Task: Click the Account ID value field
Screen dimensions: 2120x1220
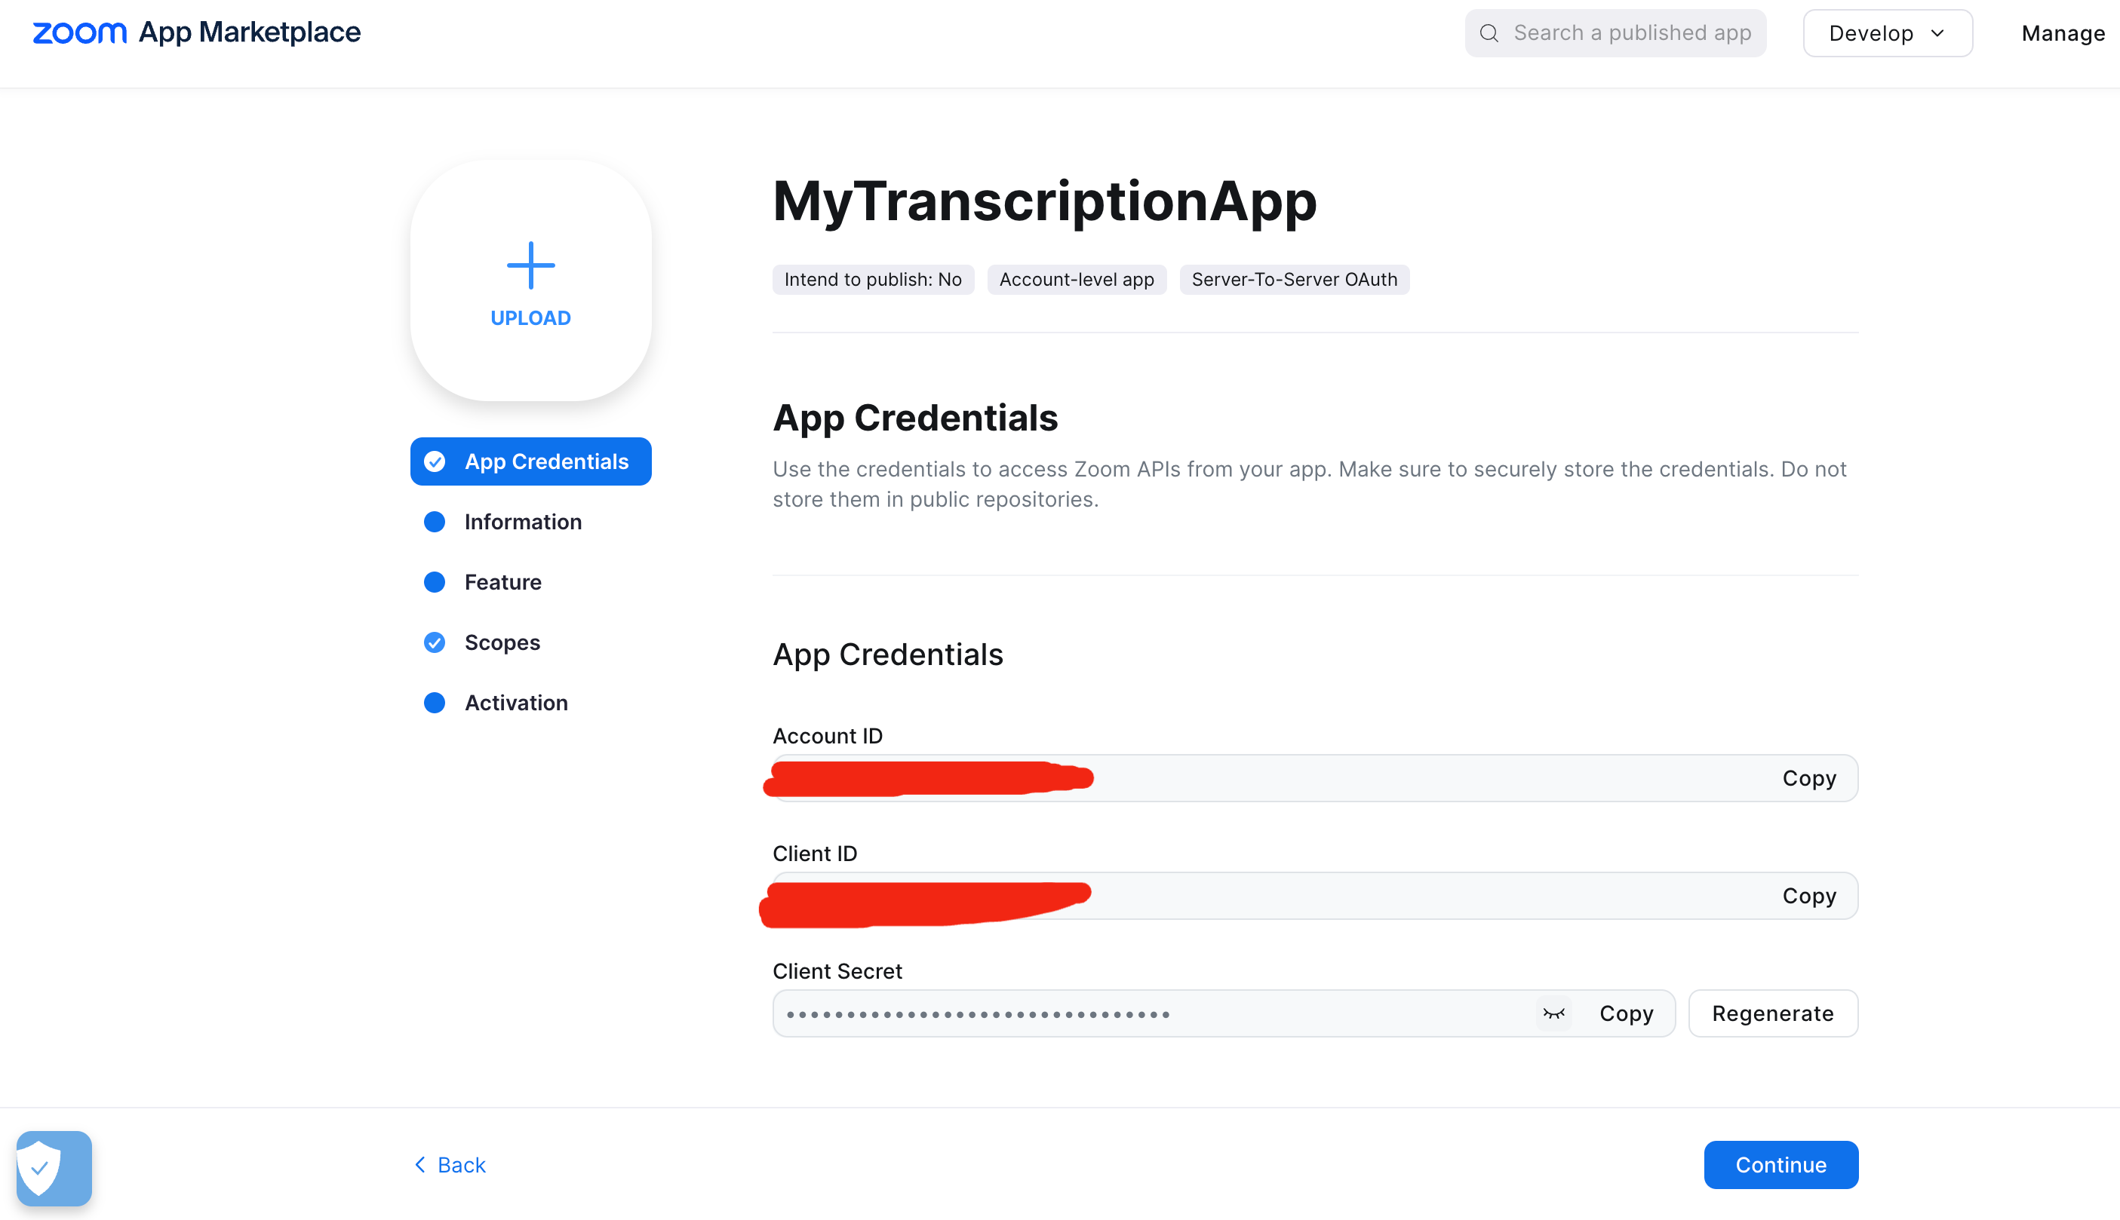Action: [x=1314, y=778]
